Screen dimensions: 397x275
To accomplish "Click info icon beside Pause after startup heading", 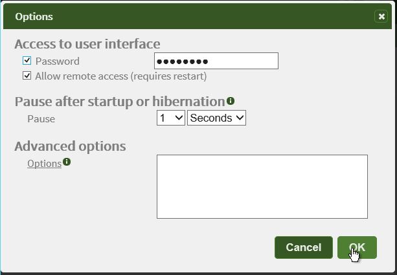I will (x=231, y=101).
